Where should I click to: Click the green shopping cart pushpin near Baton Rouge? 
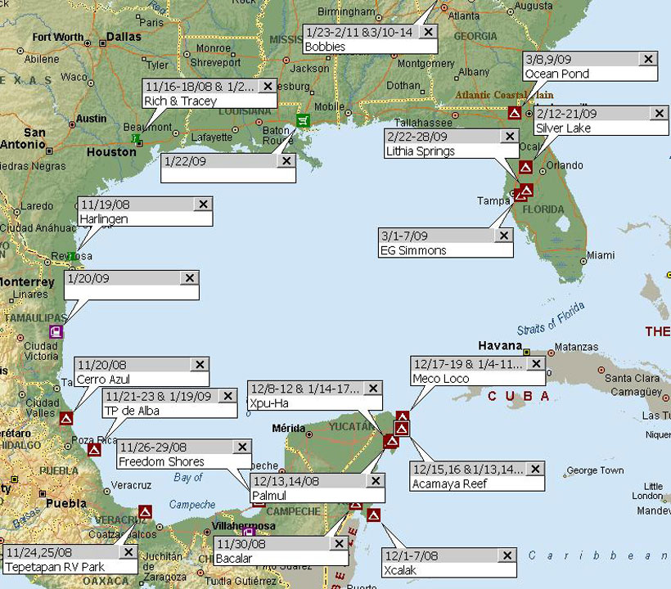[x=303, y=121]
